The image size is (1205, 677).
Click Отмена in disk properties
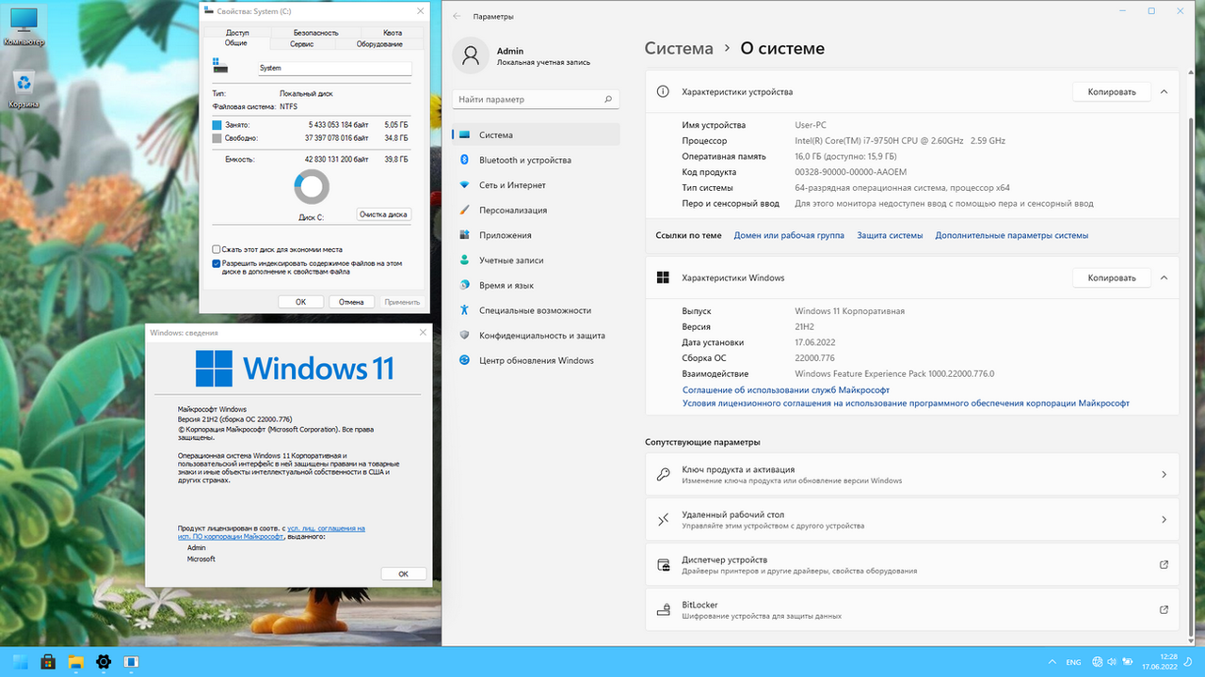click(x=351, y=302)
